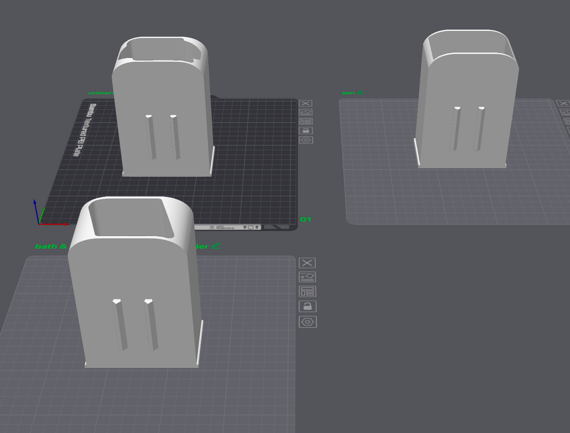Select the holder model on plate 01
Image resolution: width=570 pixels, height=433 pixels.
[x=164, y=107]
